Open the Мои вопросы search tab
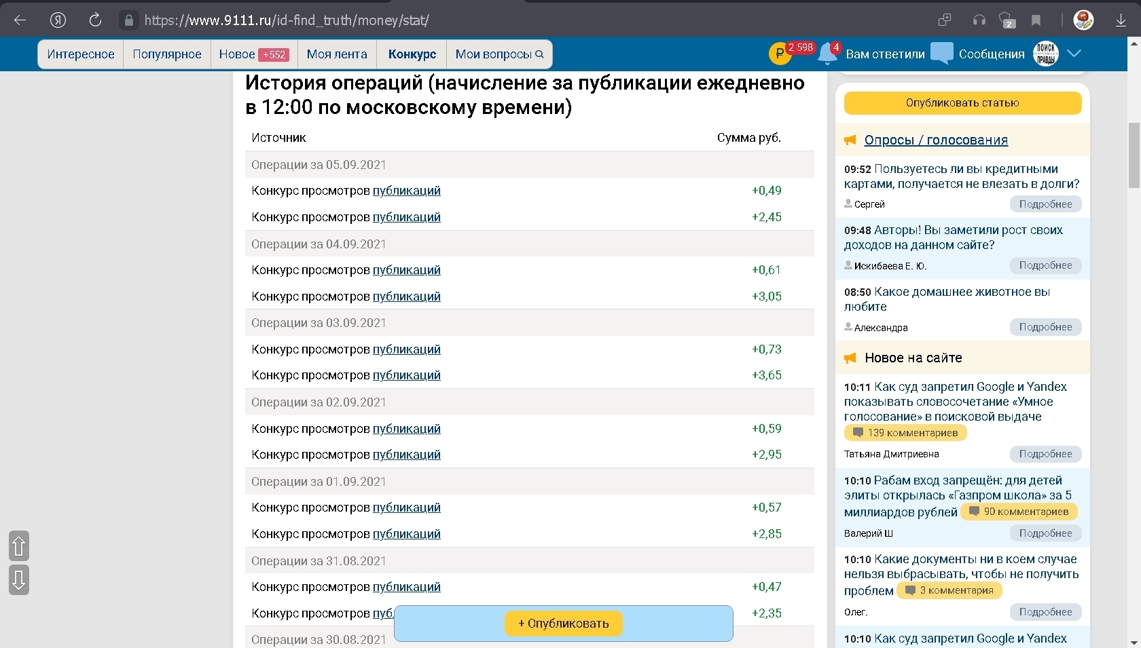 pyautogui.click(x=499, y=54)
